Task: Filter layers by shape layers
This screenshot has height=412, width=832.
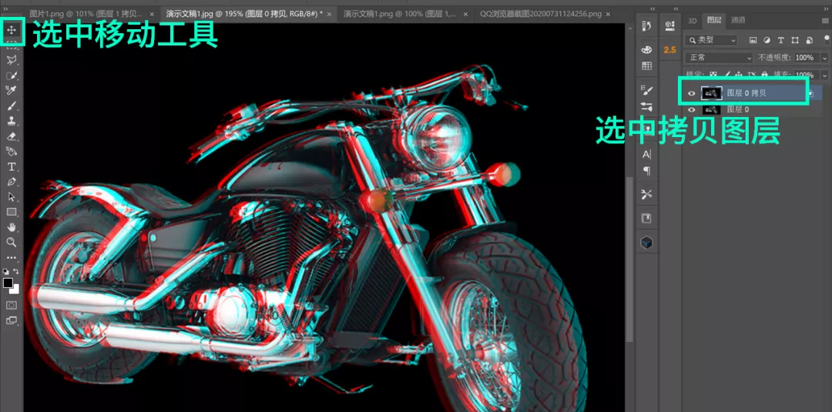Action: [795, 40]
